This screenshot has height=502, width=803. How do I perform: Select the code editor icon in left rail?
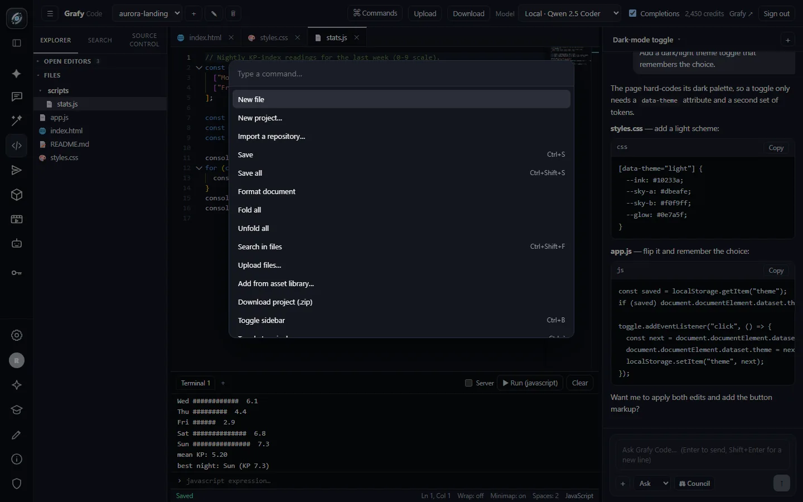click(17, 146)
